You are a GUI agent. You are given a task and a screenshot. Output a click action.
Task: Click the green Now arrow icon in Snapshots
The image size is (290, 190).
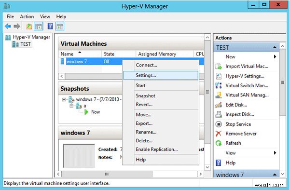pos(86,112)
